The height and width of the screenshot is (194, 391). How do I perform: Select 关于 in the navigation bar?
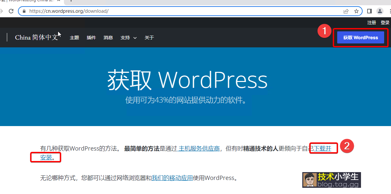(x=149, y=38)
